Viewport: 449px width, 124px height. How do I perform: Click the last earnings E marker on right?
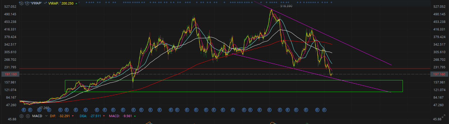(x=324, y=110)
